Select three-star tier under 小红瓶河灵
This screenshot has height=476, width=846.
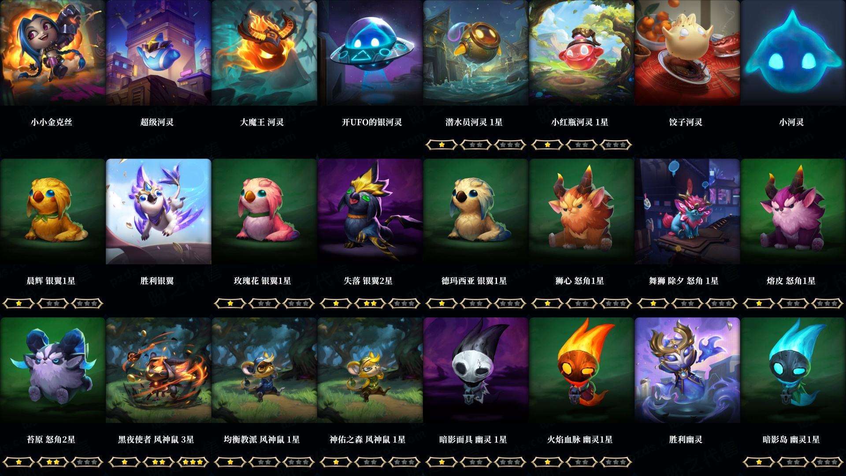pos(616,145)
